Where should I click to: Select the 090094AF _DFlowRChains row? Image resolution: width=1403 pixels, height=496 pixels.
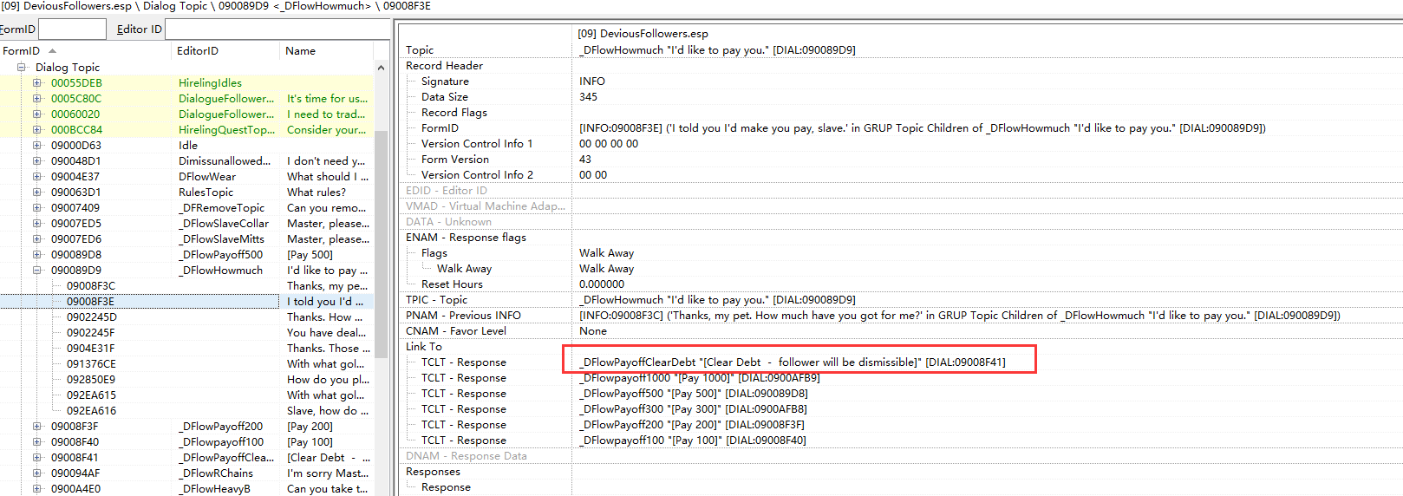(x=186, y=473)
